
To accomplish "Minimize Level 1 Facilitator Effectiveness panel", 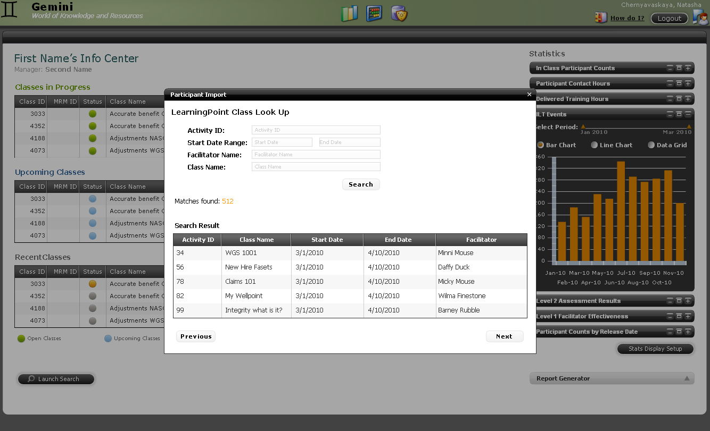I will 670,316.
